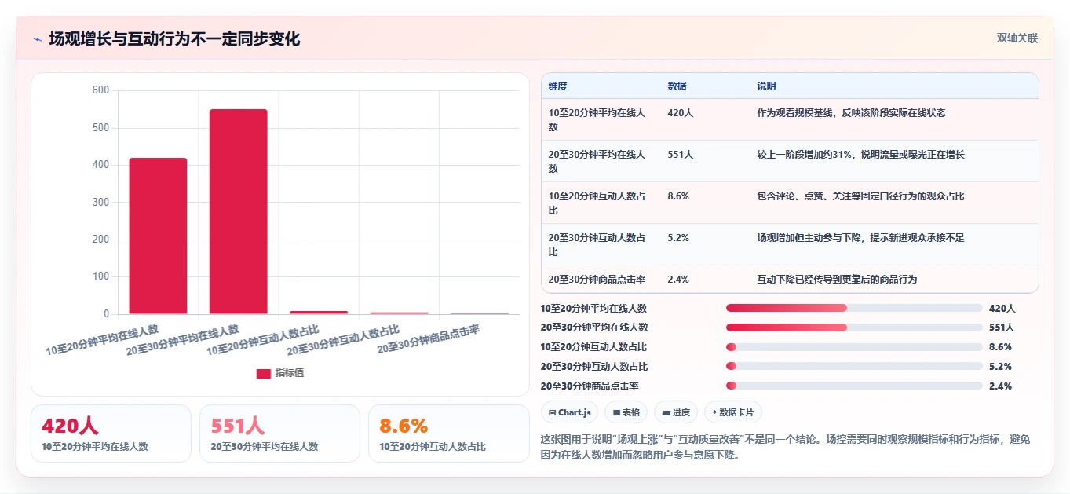Click the progress bar showing 420人
The image size is (1070, 494).
[854, 308]
